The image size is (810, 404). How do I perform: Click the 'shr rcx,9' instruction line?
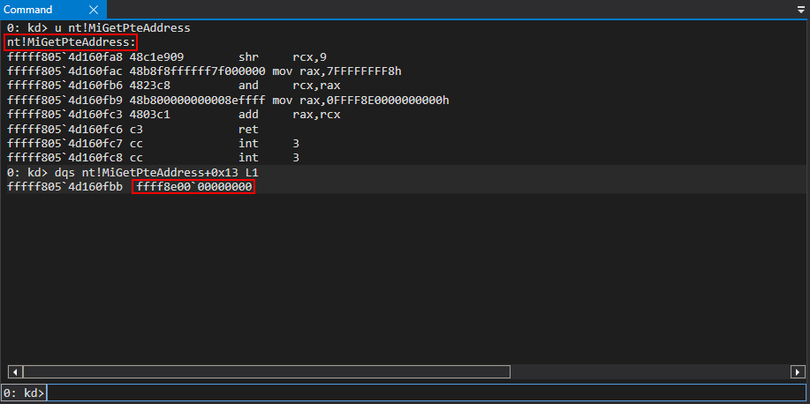click(x=265, y=56)
